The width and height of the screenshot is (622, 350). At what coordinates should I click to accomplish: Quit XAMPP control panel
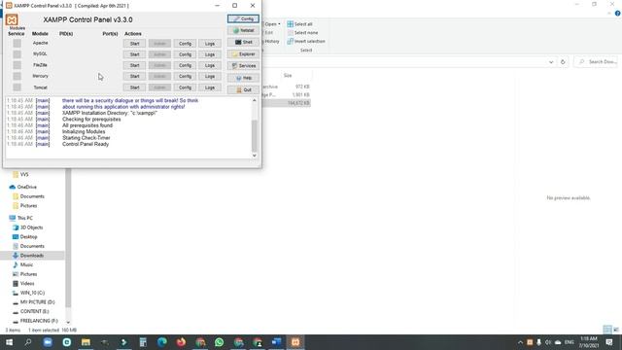(x=243, y=90)
